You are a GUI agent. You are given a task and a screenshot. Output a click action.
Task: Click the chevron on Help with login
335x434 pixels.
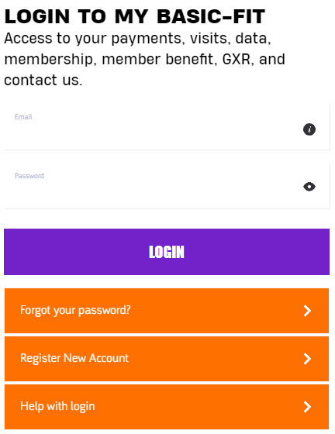coord(307,407)
